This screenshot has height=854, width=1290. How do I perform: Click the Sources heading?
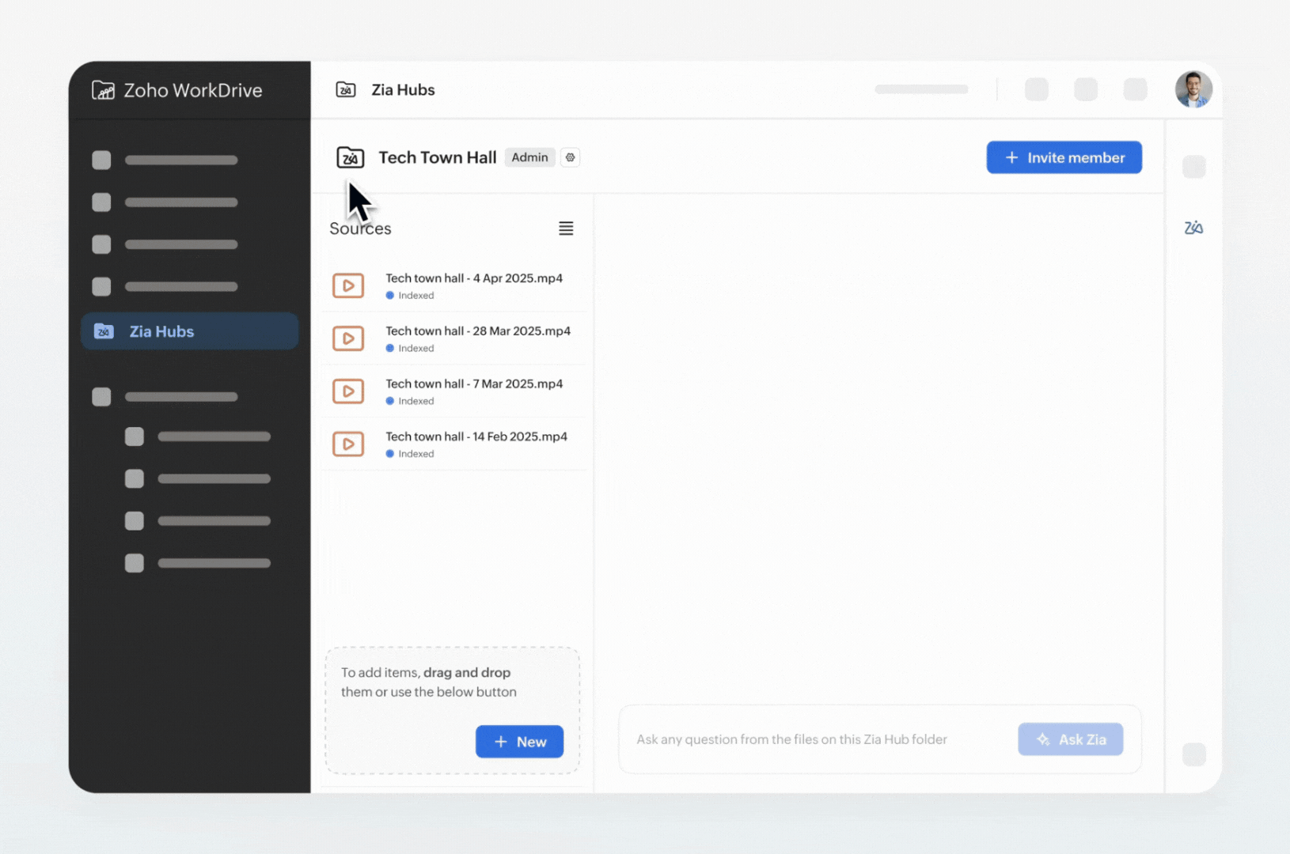click(360, 229)
